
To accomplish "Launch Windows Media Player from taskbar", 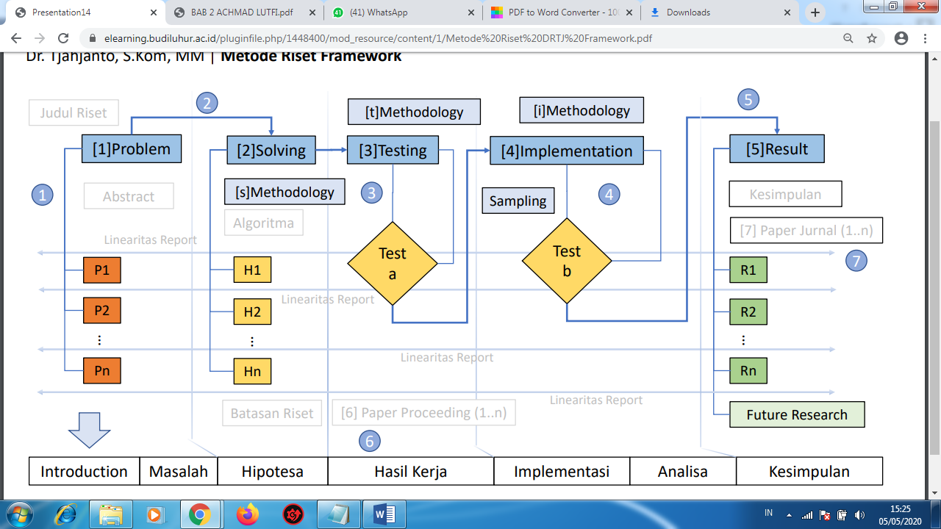I will [157, 515].
